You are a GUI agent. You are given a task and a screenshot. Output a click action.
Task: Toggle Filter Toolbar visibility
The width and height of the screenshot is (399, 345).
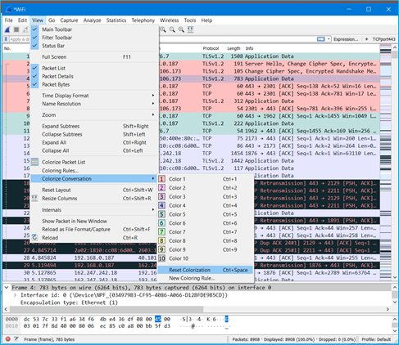point(94,38)
